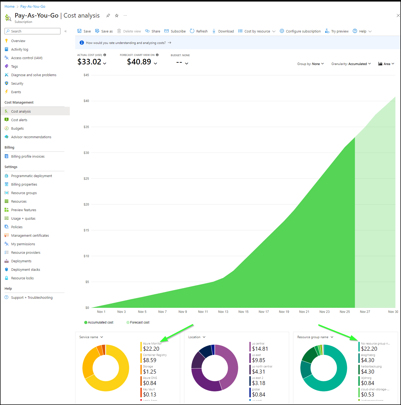The height and width of the screenshot is (405, 401).
Task: Click the Download arrow icon
Action: coord(214,31)
